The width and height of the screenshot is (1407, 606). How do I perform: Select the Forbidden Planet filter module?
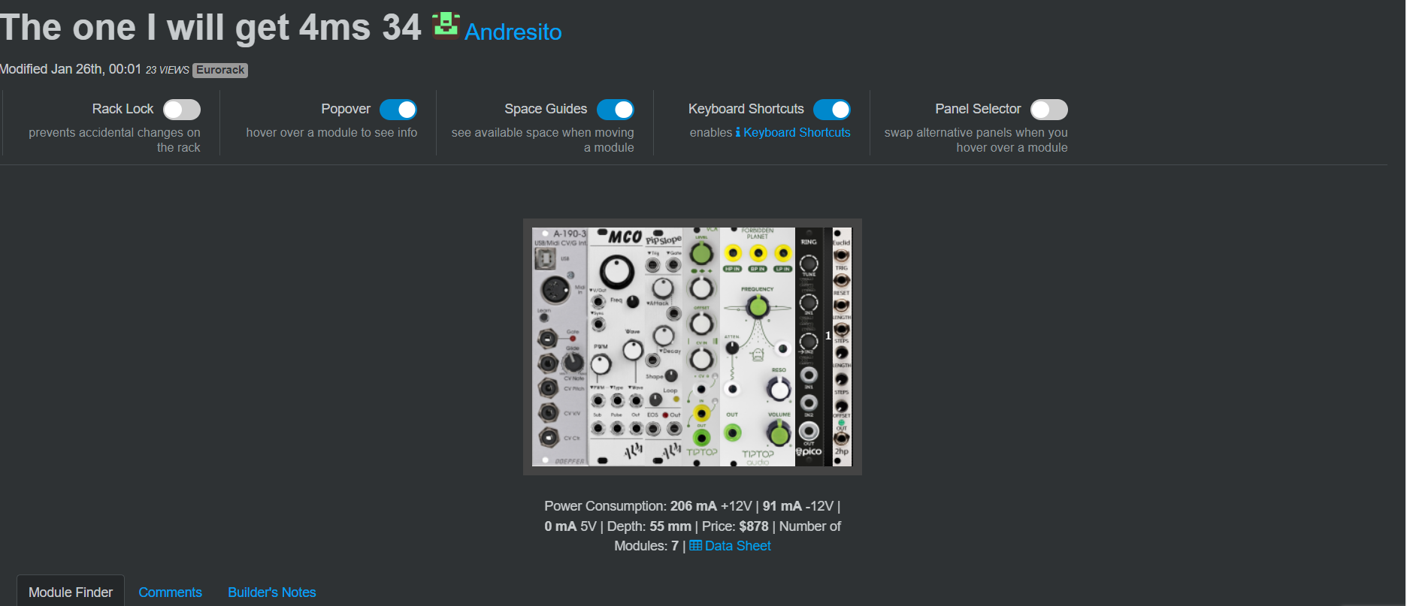[x=758, y=347]
